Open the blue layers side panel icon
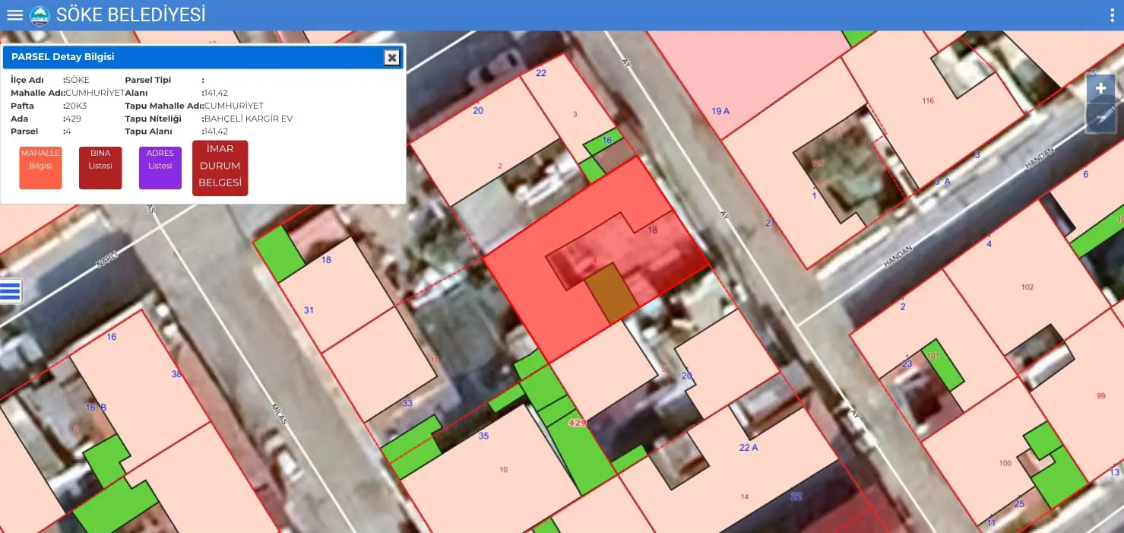The width and height of the screenshot is (1124, 533). pos(10,291)
